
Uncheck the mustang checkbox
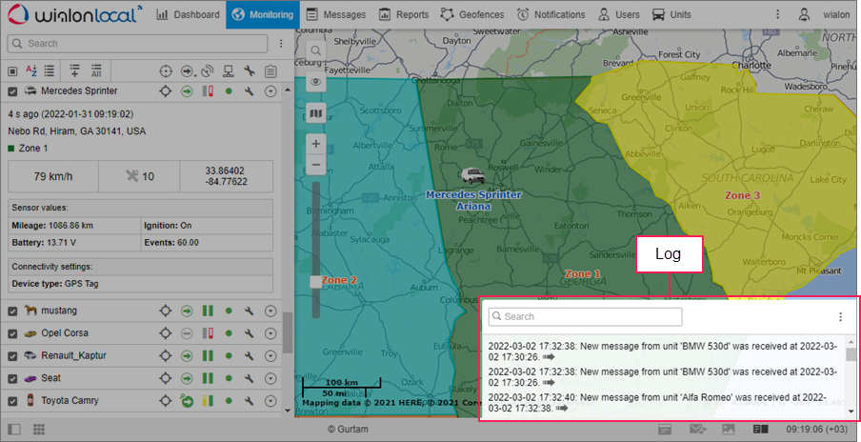point(12,311)
